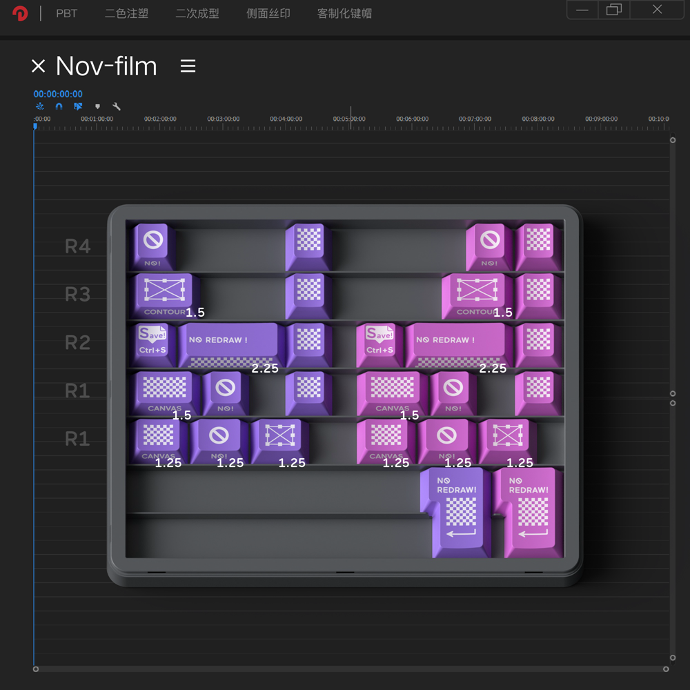Select the purple CANVAS 1.25 keycap
This screenshot has height=690, width=690.
(x=159, y=441)
